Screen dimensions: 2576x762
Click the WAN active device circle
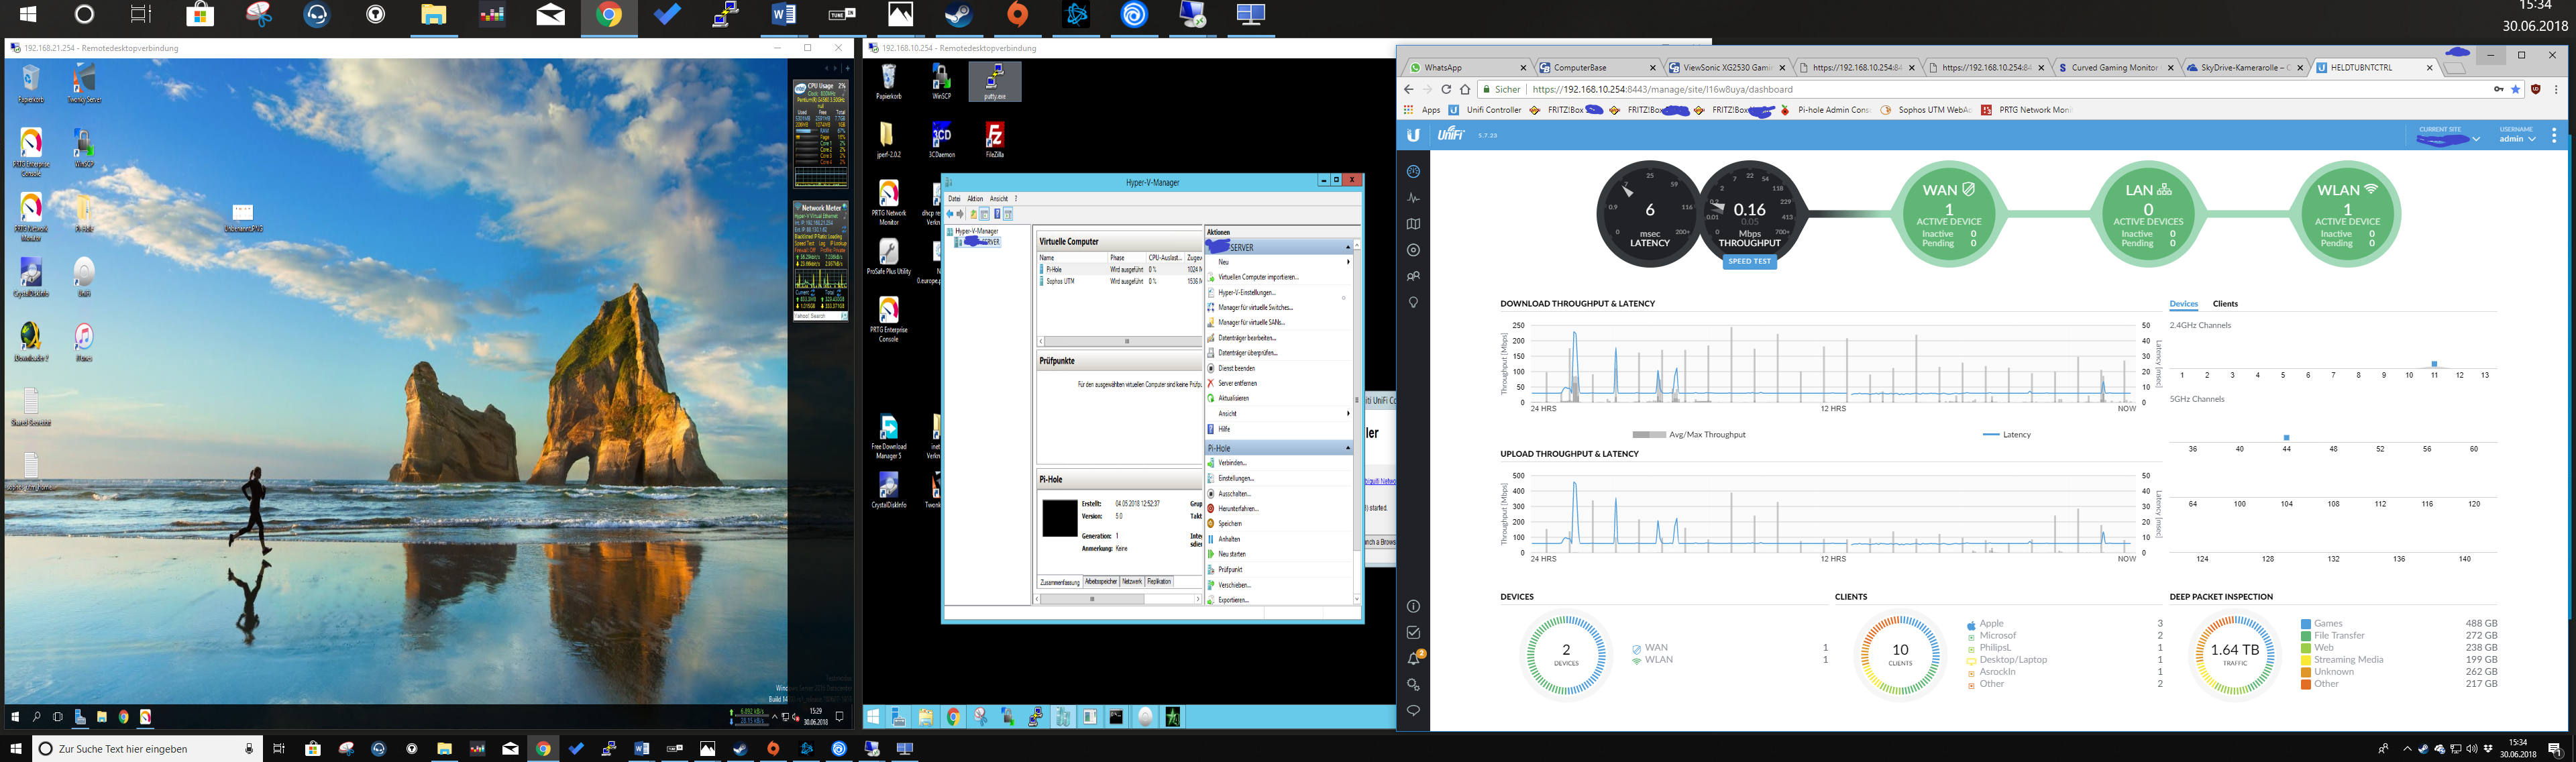click(1948, 214)
